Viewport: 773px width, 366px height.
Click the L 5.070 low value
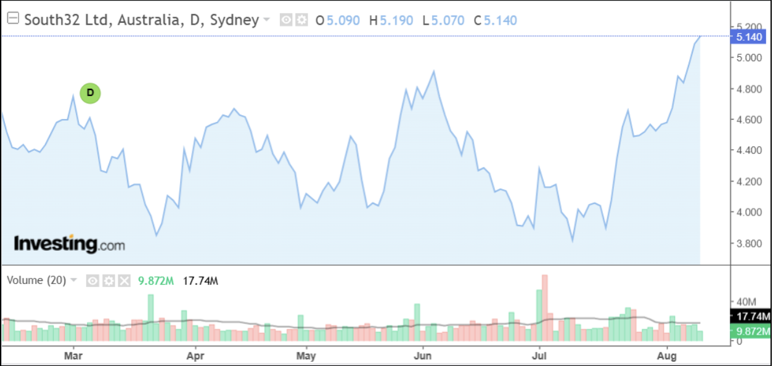pyautogui.click(x=444, y=20)
